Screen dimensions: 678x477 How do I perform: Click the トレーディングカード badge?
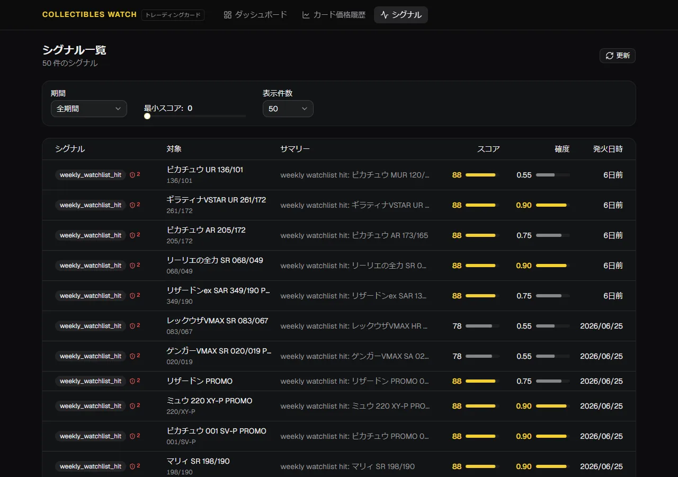173,15
